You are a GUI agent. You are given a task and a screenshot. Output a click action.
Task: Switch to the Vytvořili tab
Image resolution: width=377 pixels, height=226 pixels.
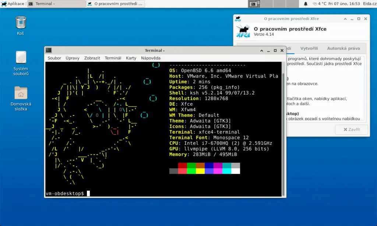(x=309, y=49)
